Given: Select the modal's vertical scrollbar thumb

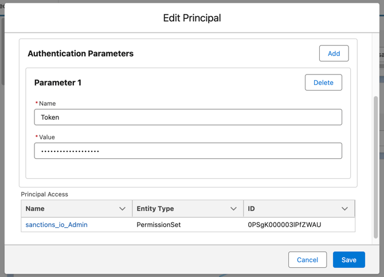Looking at the screenshot, I should pos(375,167).
